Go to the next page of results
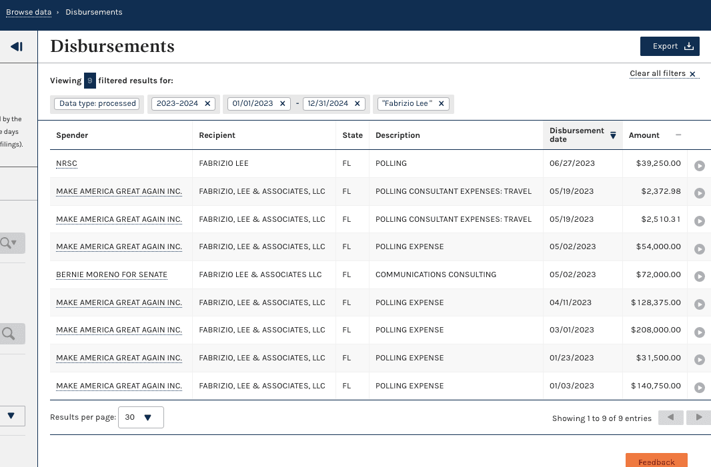 click(698, 418)
